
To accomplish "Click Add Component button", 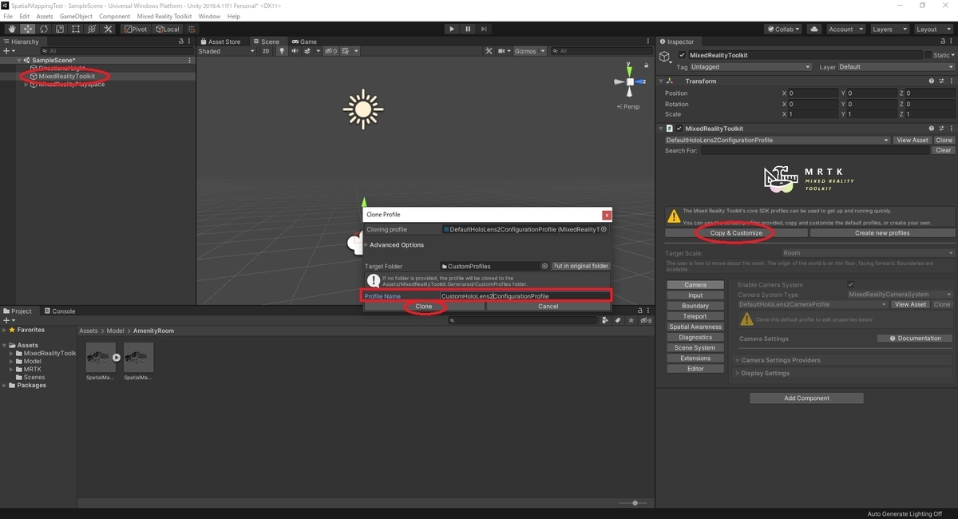I will pyautogui.click(x=806, y=398).
